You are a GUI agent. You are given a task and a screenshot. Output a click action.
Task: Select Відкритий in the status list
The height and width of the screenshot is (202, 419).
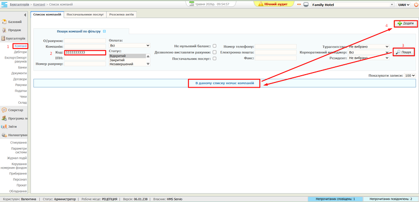(x=127, y=56)
